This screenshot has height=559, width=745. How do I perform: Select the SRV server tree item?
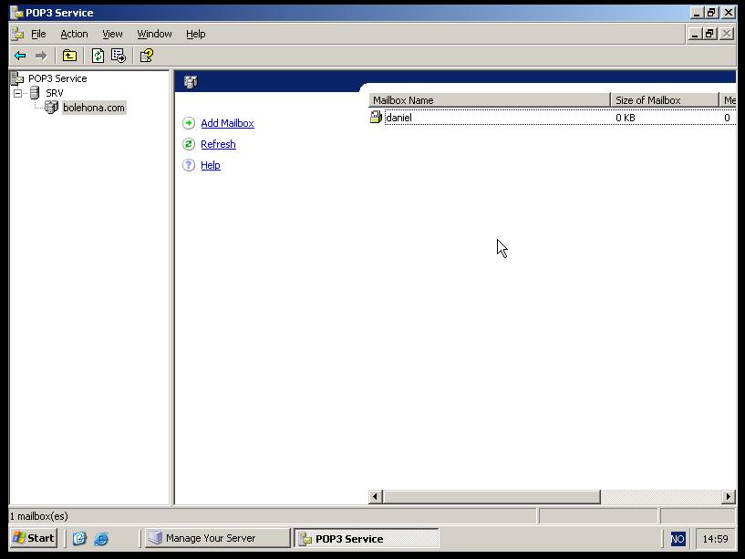[55, 93]
